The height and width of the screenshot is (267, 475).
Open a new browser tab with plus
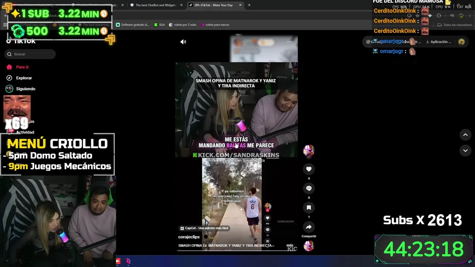(x=249, y=5)
